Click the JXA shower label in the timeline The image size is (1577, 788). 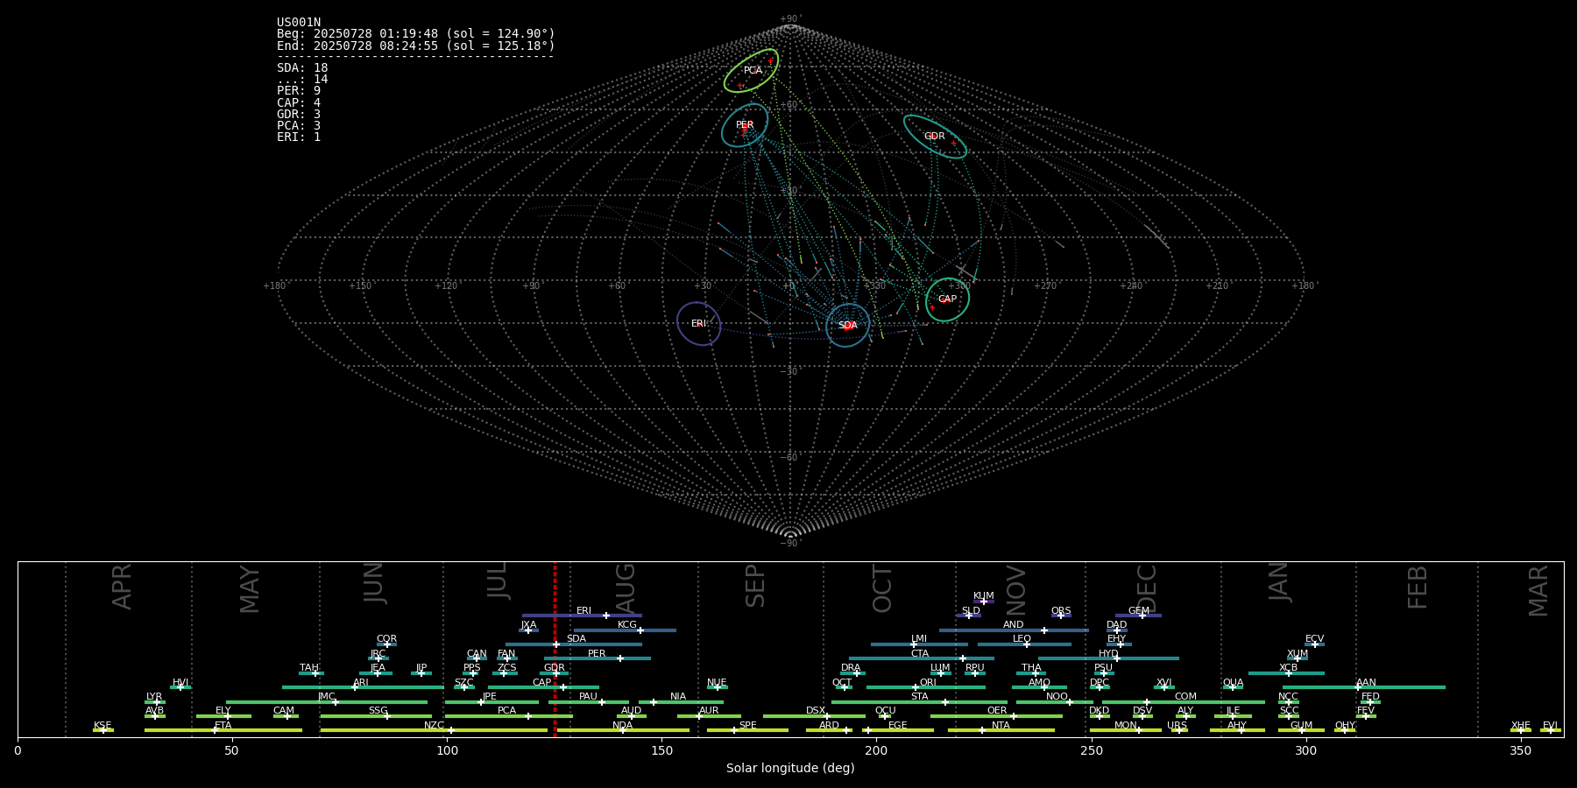[528, 624]
